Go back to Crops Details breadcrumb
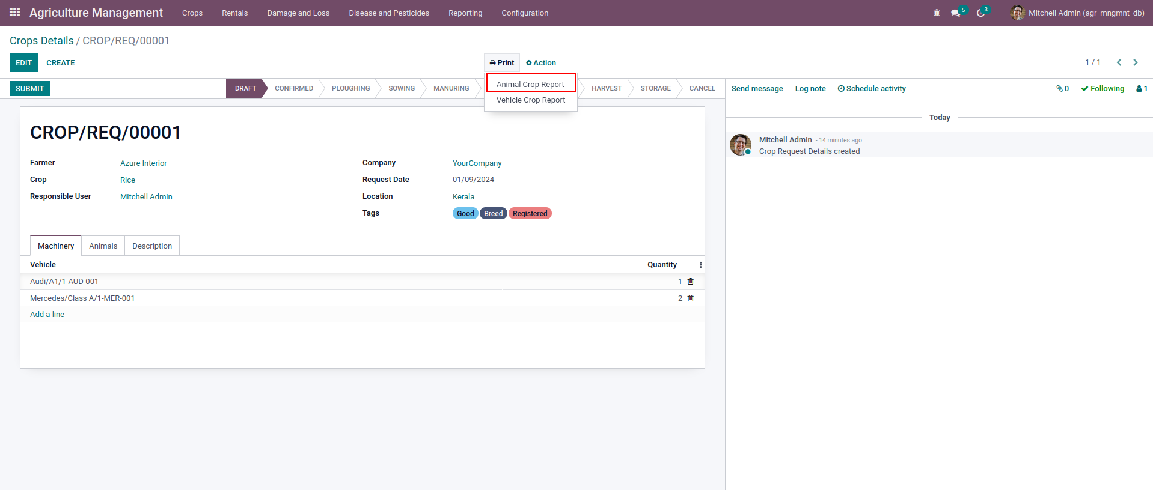Image resolution: width=1153 pixels, height=490 pixels. 41,41
